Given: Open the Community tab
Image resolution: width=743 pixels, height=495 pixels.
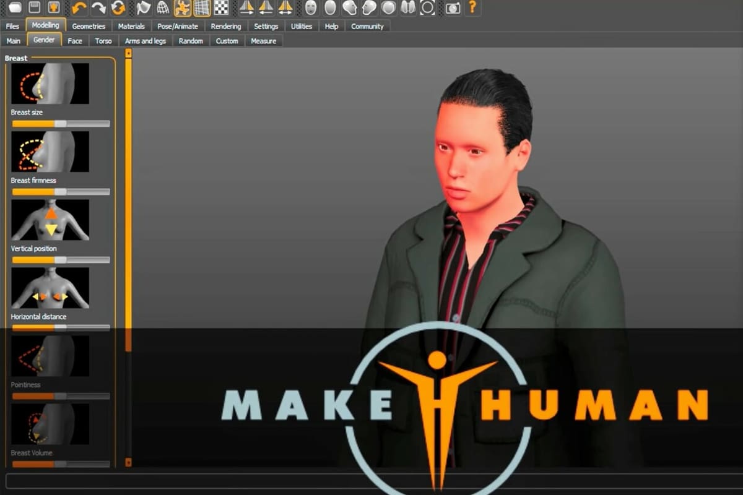Looking at the screenshot, I should tap(367, 26).
